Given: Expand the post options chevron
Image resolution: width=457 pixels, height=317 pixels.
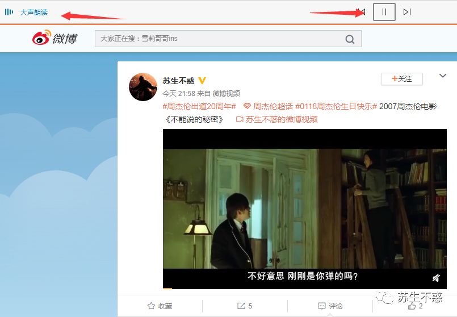Looking at the screenshot, I should 443,76.
